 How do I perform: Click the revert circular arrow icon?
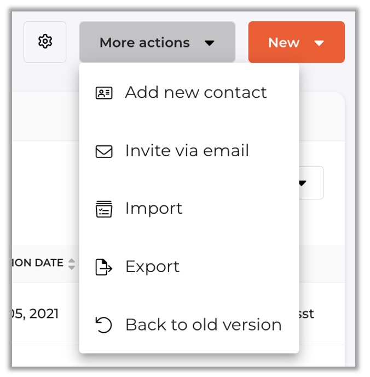pyautogui.click(x=104, y=325)
